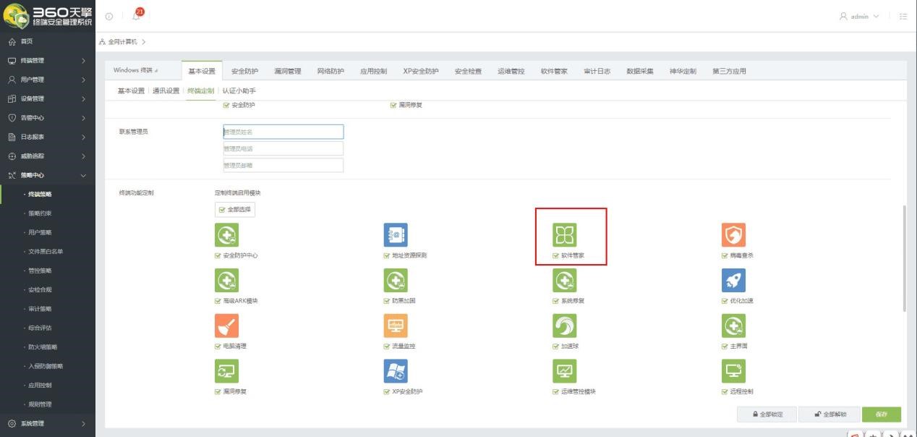Expand 告警中心 in the sidebar
Viewport: 917px width, 437px height.
click(x=48, y=118)
